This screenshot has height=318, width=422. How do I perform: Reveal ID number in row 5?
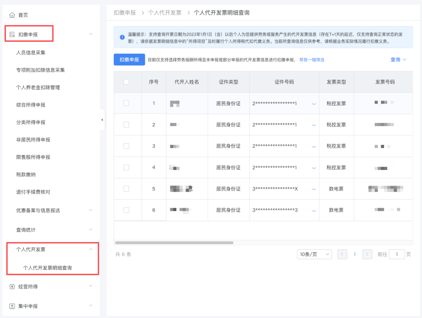pyautogui.click(x=313, y=189)
